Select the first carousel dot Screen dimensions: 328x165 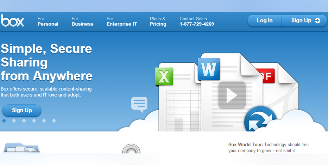4,121
